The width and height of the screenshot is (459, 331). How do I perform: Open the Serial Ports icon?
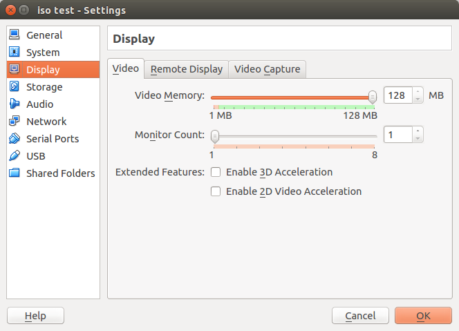tap(15, 138)
